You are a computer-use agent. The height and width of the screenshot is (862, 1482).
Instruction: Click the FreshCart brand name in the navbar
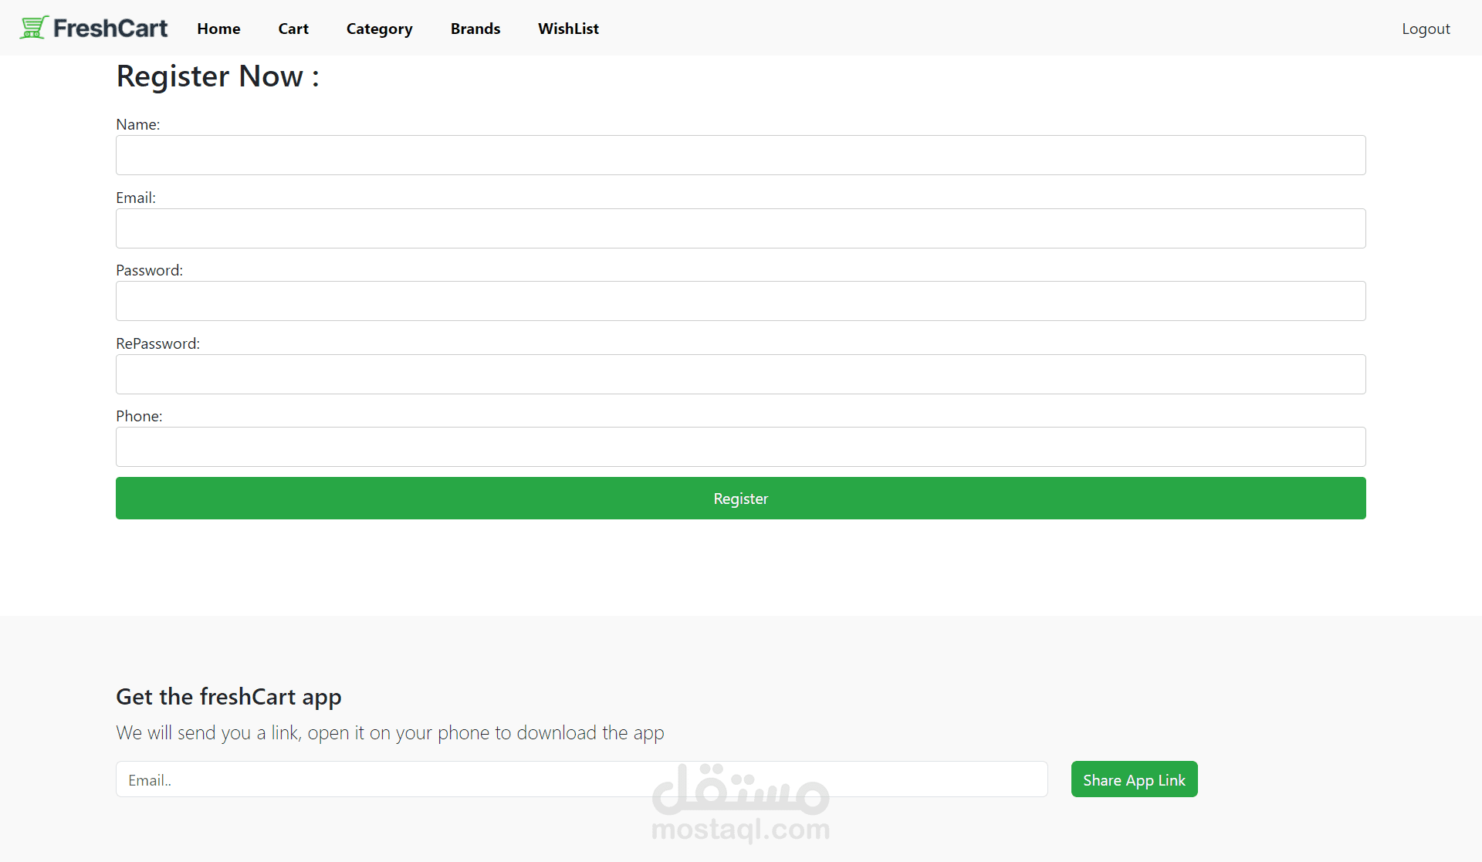pyautogui.click(x=110, y=28)
